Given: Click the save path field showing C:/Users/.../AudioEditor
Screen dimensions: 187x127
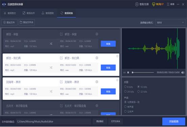Looking at the screenshot, I should tap(54, 122).
